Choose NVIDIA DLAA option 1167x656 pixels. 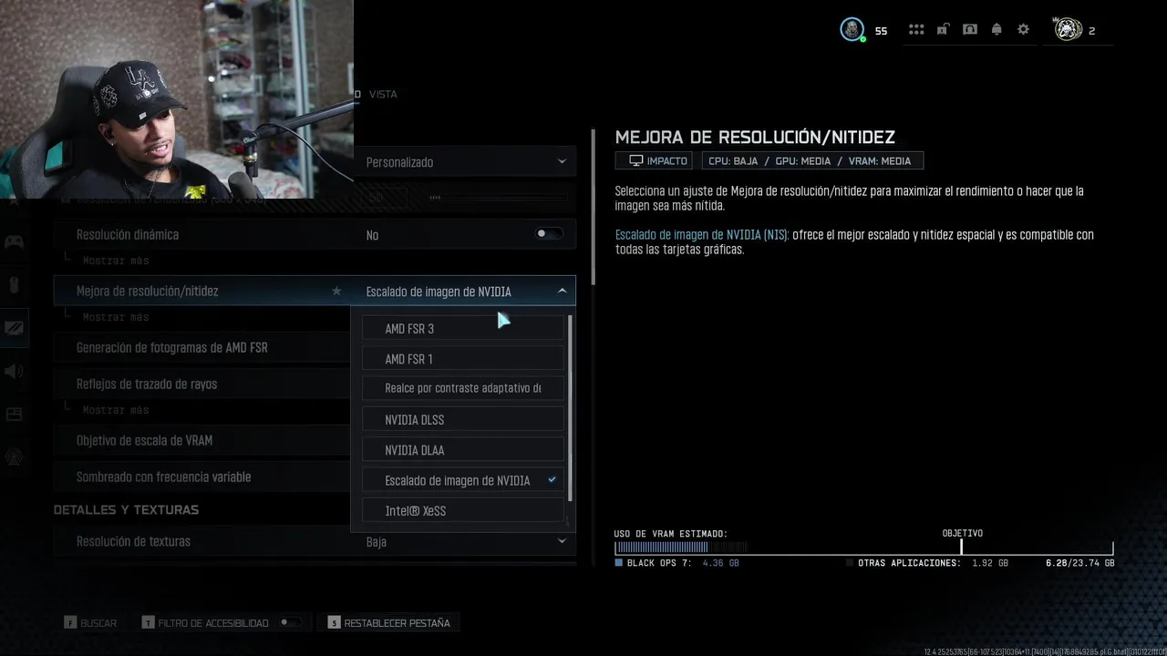(x=463, y=450)
